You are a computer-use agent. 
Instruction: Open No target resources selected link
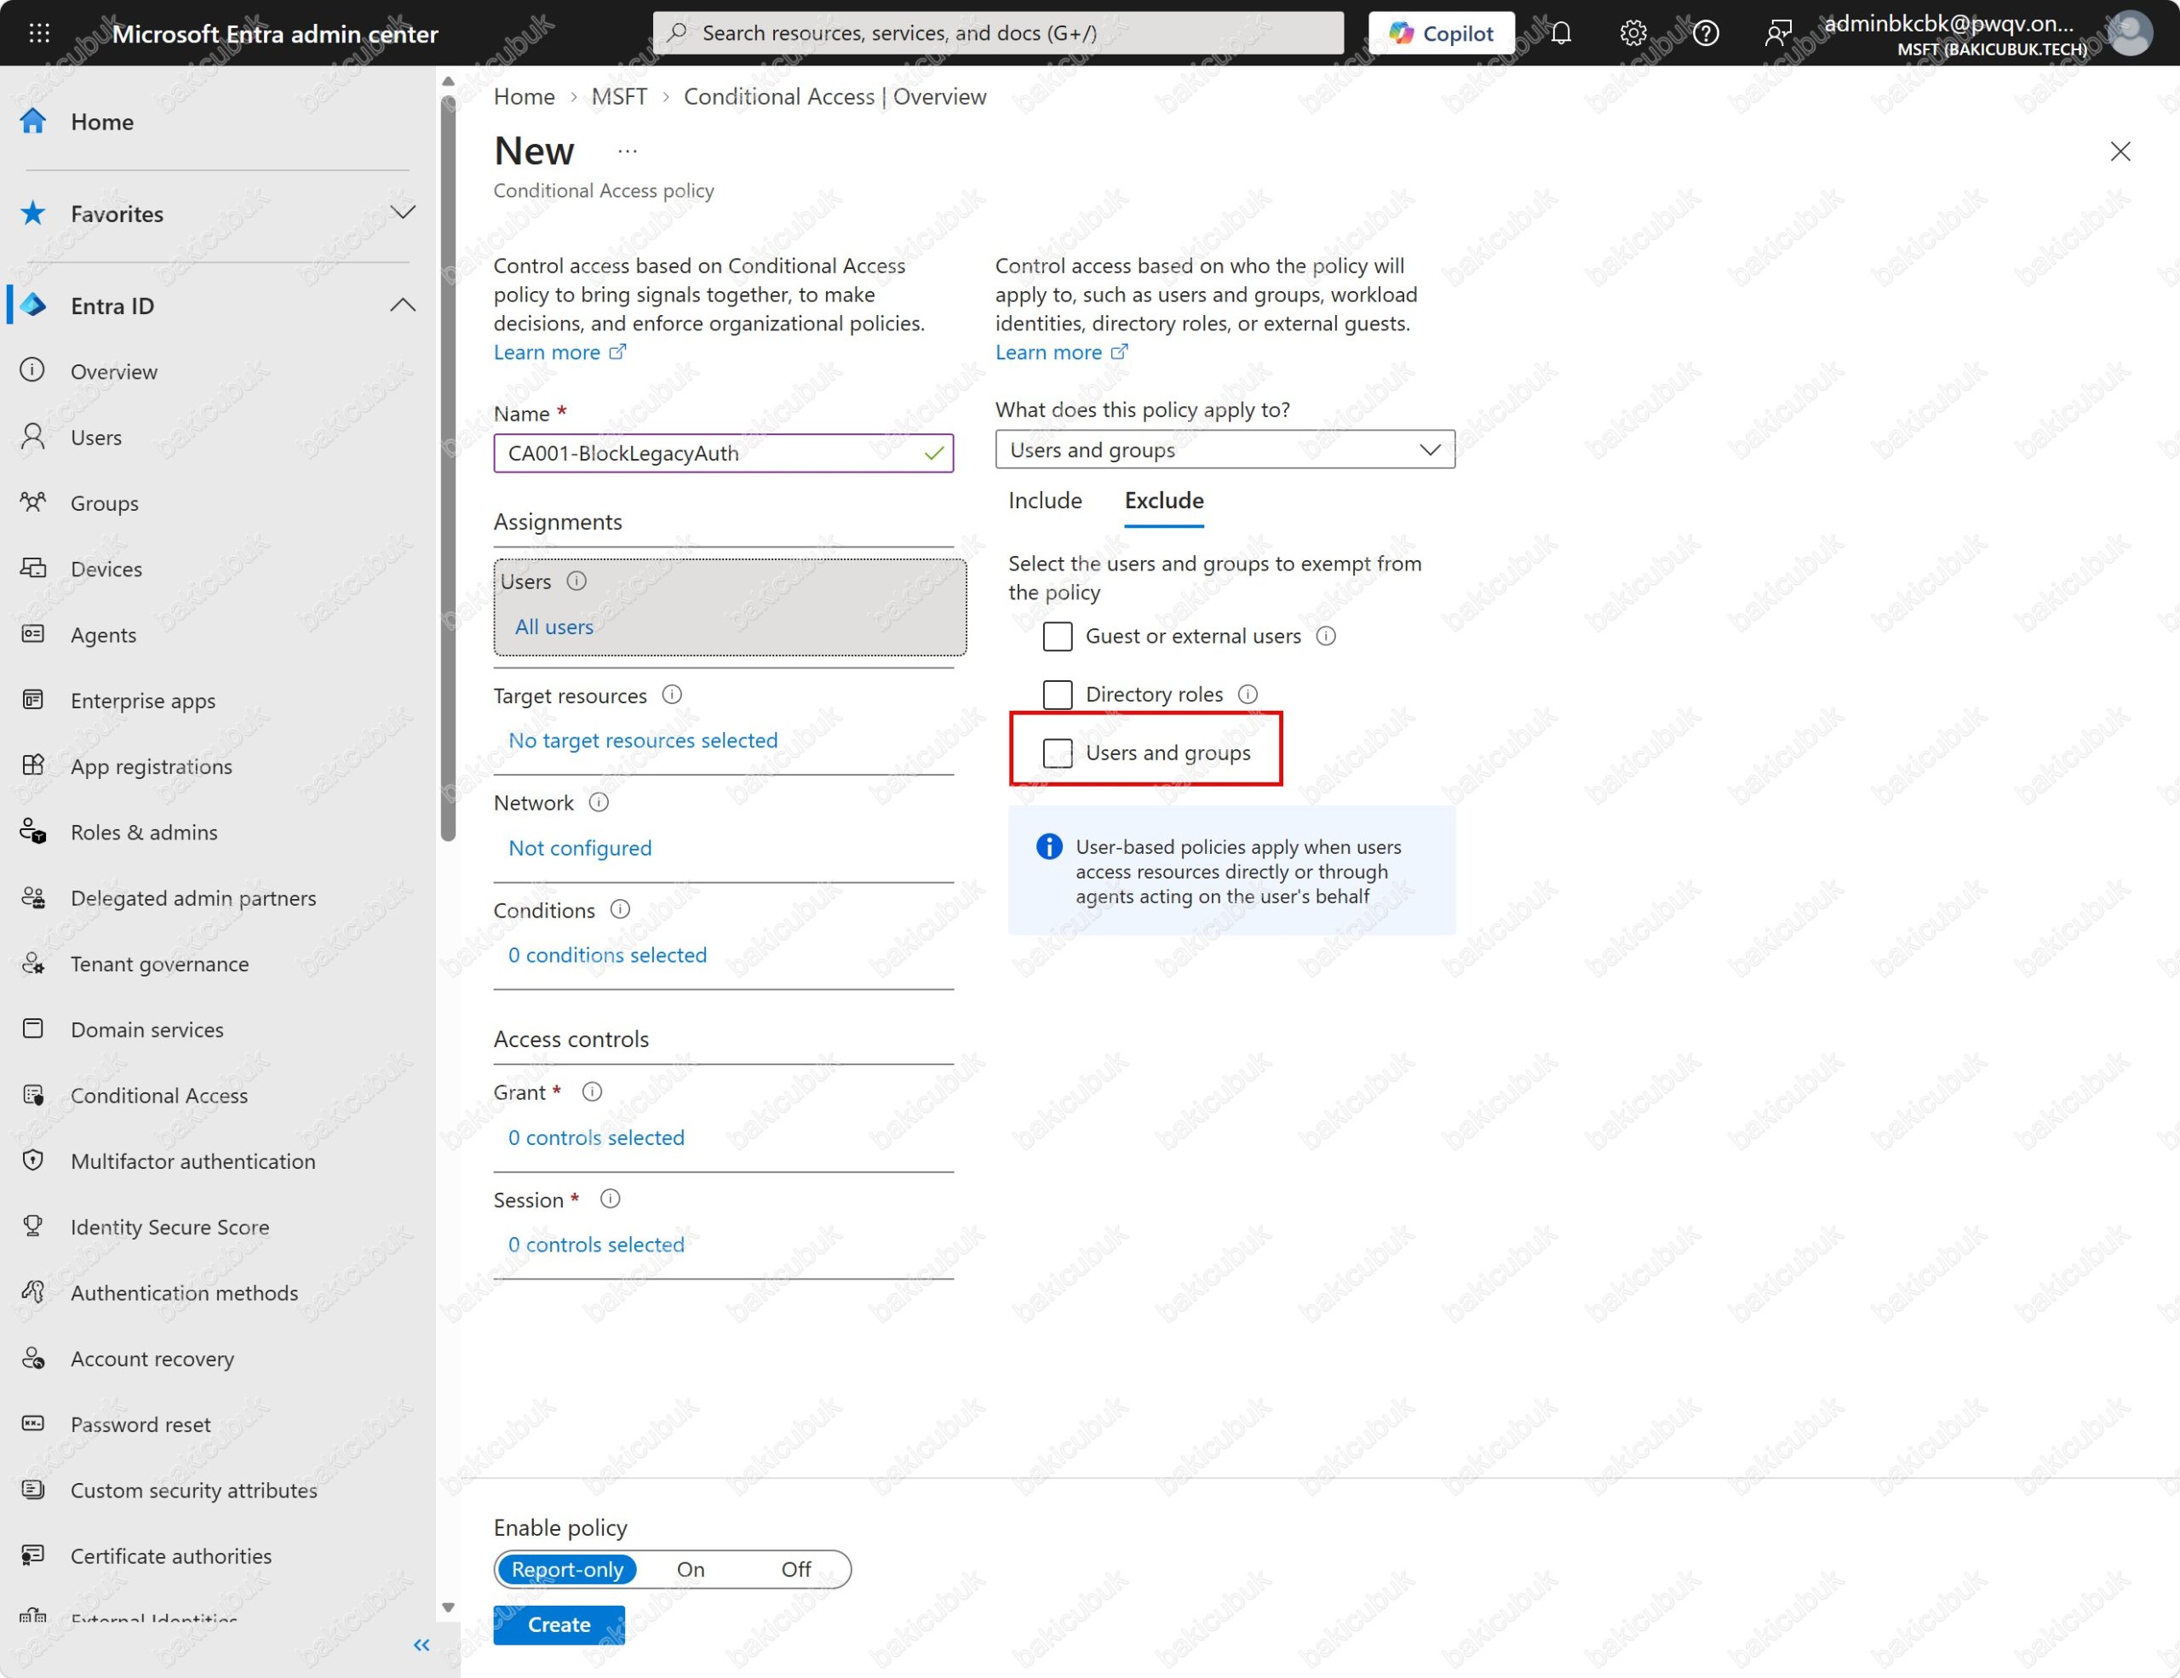[x=643, y=740]
